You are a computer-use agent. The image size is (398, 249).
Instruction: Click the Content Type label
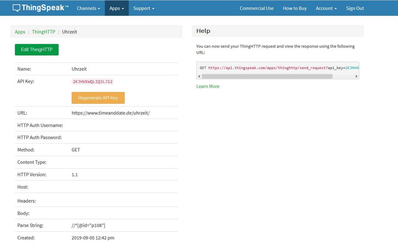click(32, 162)
